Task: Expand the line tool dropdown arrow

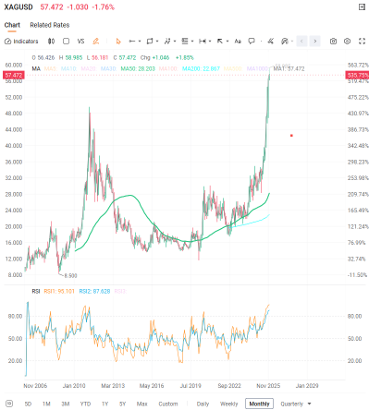Action: 140,42
